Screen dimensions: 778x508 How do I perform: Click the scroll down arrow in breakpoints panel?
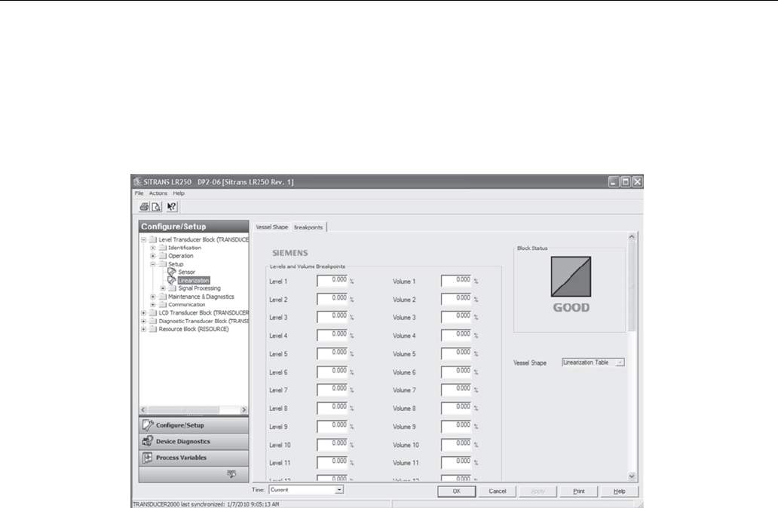(632, 476)
